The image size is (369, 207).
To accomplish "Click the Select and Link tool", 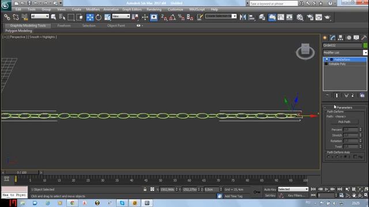I will point(7,17).
